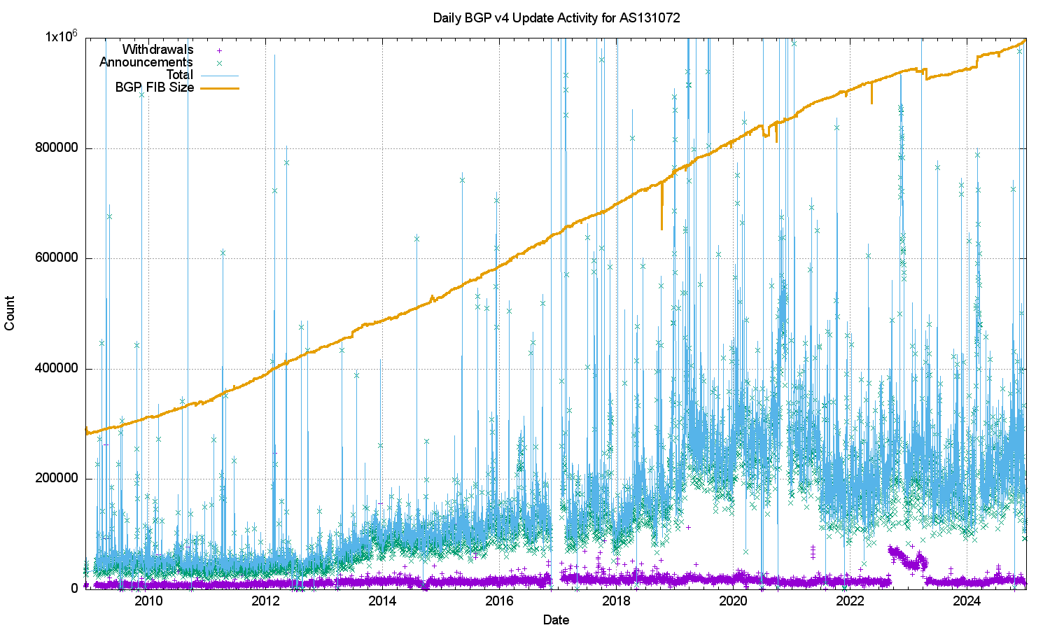This screenshot has width=1050, height=630.
Task: Click the 1x10^6 y-axis tick label
Action: click(61, 36)
